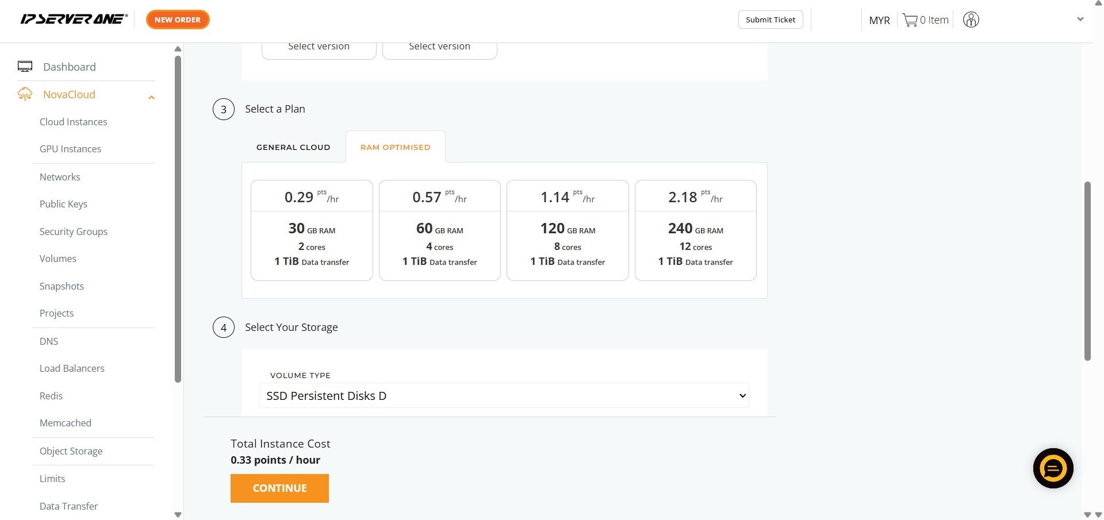This screenshot has width=1104, height=520.
Task: Choose the 30 GB RAM plan
Action: tap(312, 230)
